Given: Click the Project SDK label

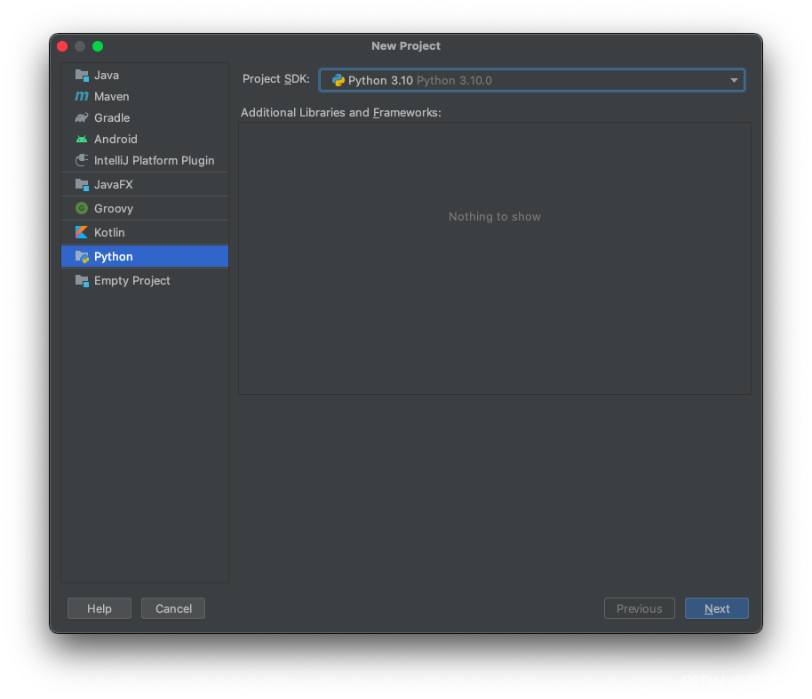Looking at the screenshot, I should (276, 79).
